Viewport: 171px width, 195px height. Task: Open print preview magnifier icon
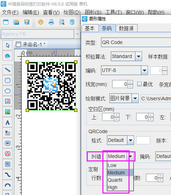point(62,22)
